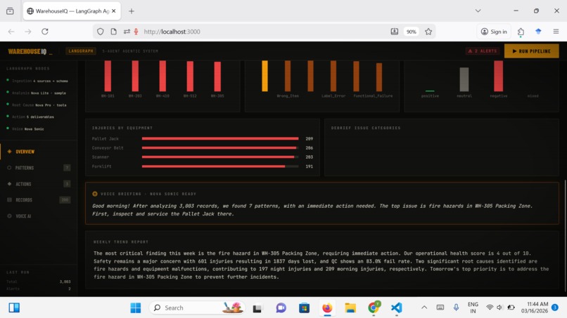Open Chrome from the taskbar
This screenshot has height=318, width=567.
(x=373, y=308)
